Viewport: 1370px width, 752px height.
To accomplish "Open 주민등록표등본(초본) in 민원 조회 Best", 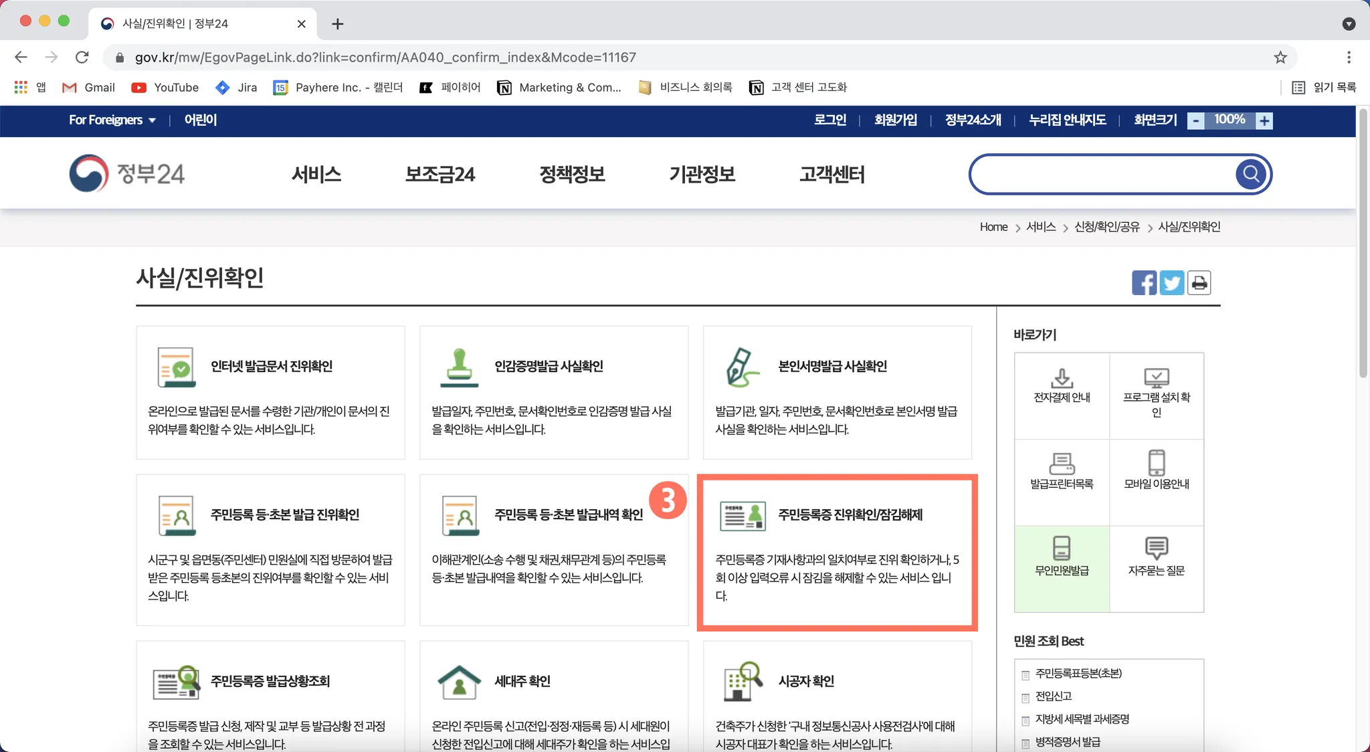I will click(x=1078, y=674).
